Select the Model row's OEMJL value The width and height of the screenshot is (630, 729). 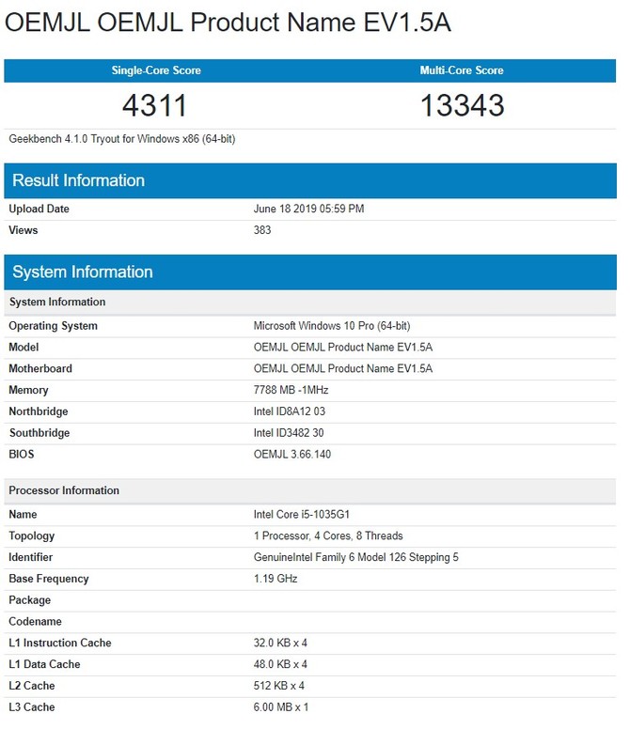(343, 348)
